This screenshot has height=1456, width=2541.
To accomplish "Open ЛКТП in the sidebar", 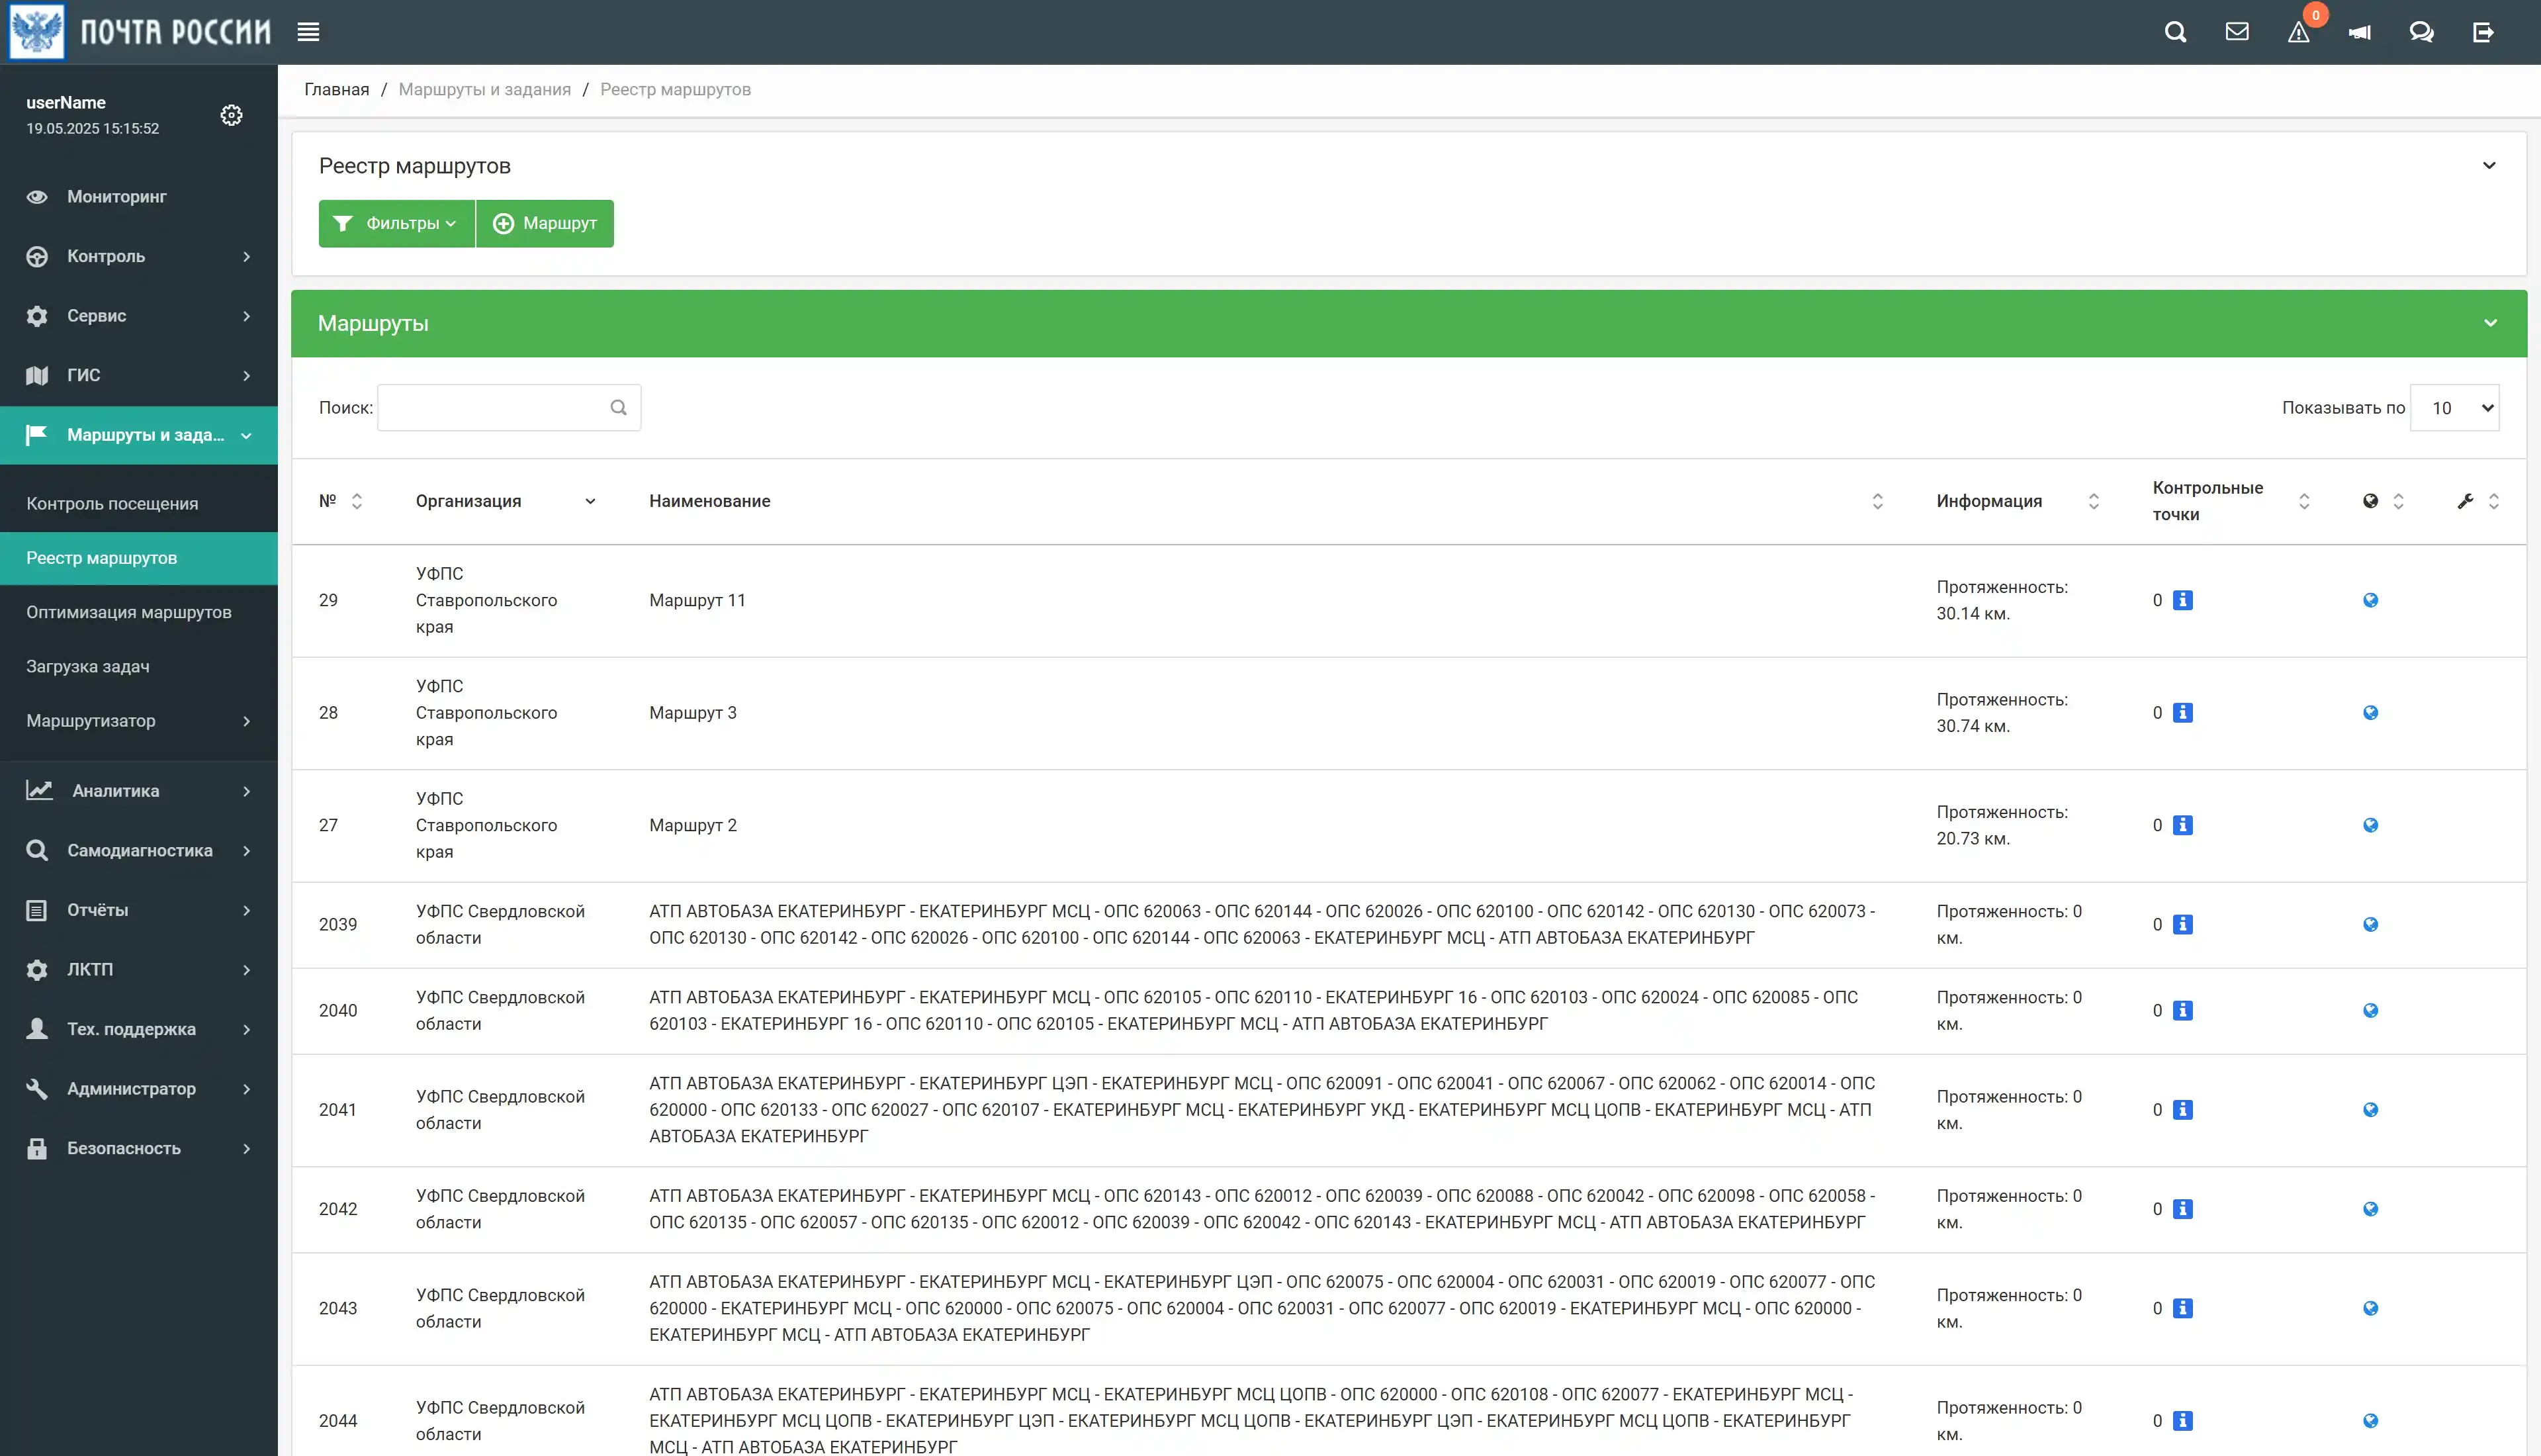I will 139,969.
